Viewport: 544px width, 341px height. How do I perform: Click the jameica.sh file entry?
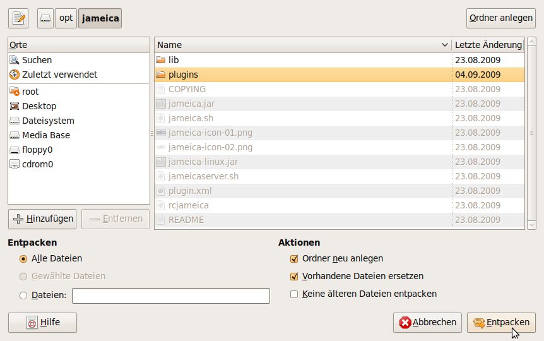pyautogui.click(x=340, y=119)
